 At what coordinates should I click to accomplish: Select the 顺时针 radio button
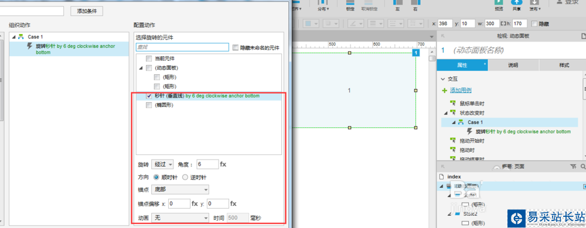(156, 177)
